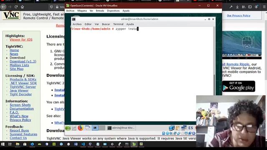
Task: Open the Viewer for iOS link
Action: pyautogui.click(x=21, y=40)
